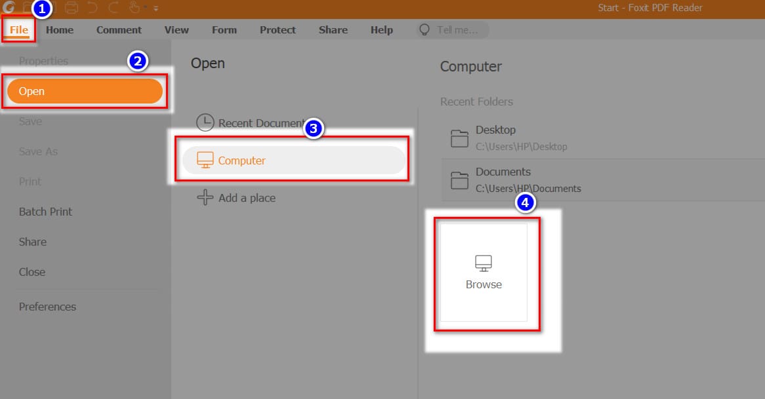Choose Properties in the File menu

click(43, 61)
